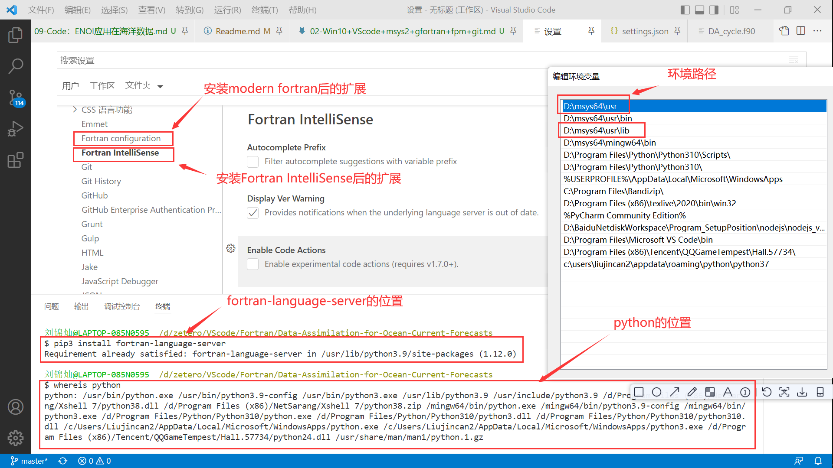Click the notifications bell in status bar
Viewport: 833px width, 468px height.
pyautogui.click(x=818, y=461)
